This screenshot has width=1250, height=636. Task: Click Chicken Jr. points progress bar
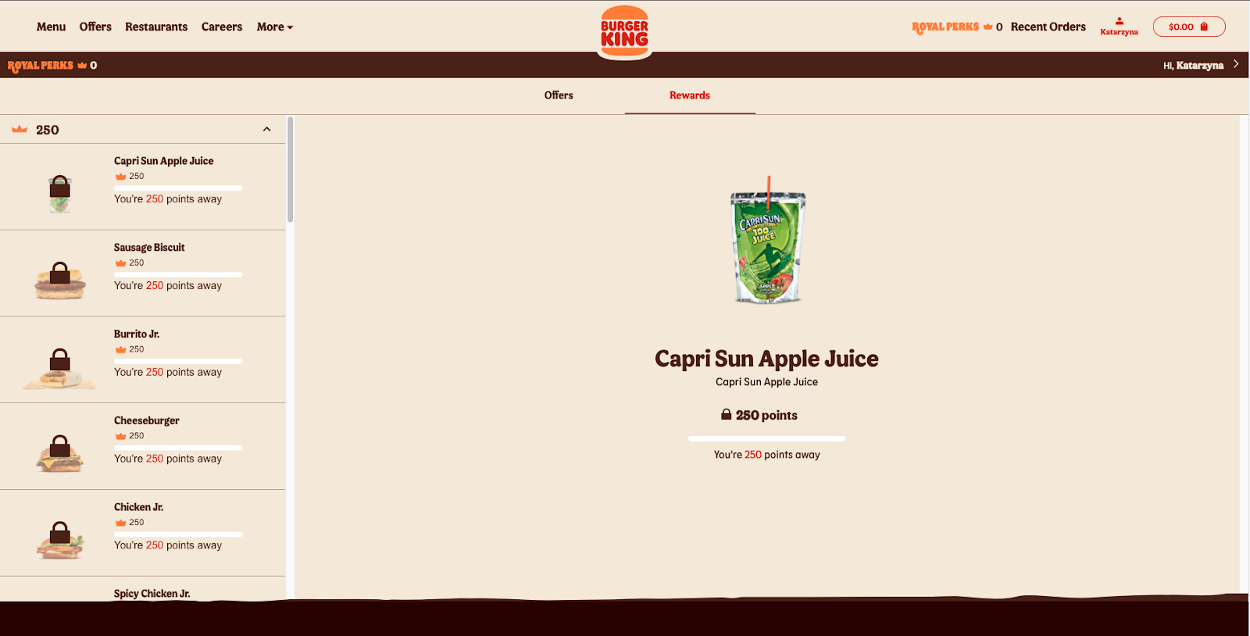178,534
